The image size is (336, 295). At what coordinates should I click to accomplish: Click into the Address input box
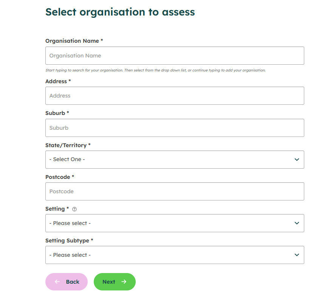click(x=175, y=96)
